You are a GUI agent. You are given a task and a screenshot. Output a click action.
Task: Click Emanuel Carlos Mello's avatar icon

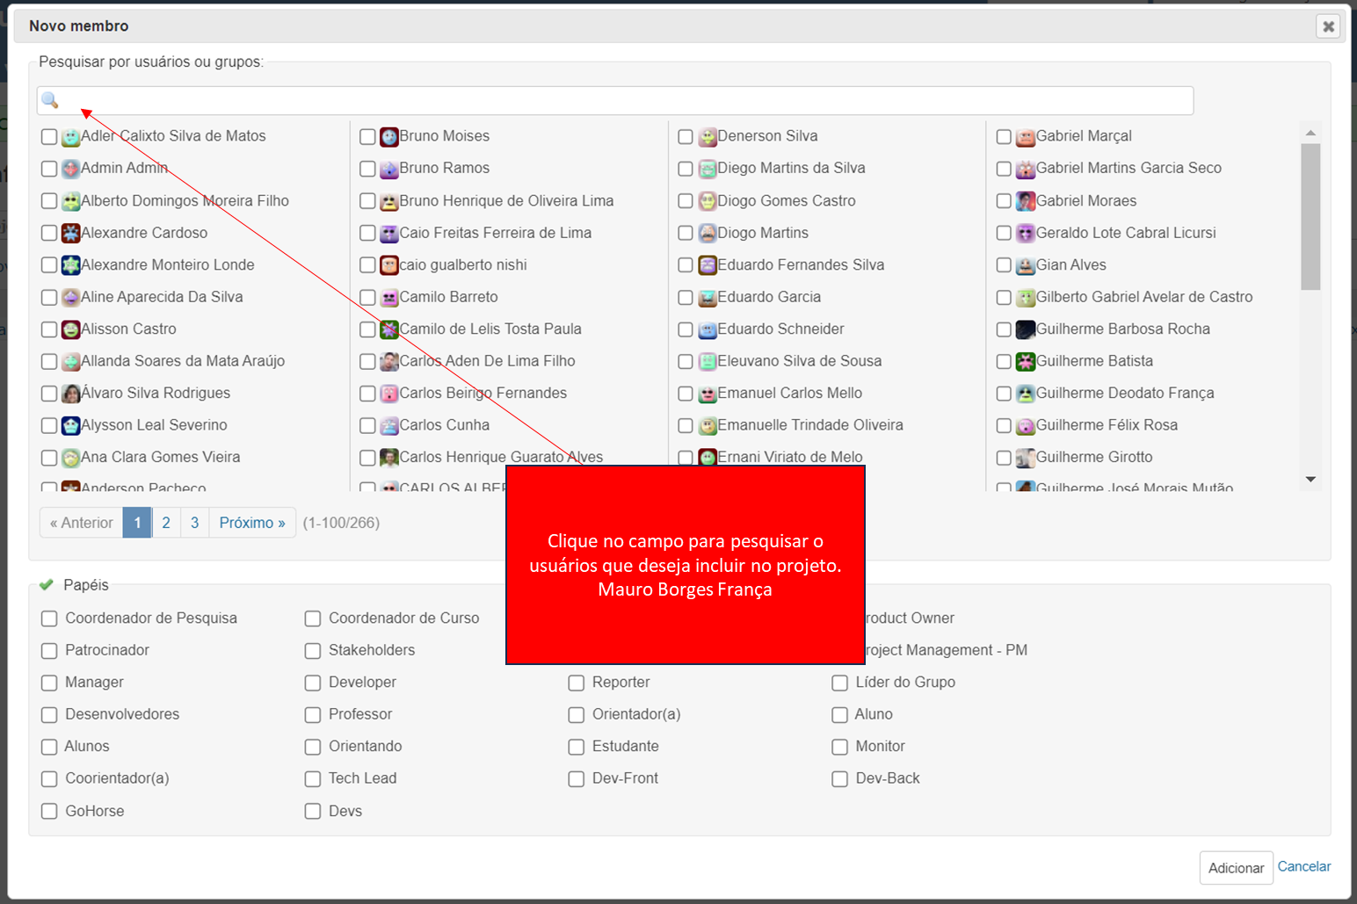pos(708,394)
